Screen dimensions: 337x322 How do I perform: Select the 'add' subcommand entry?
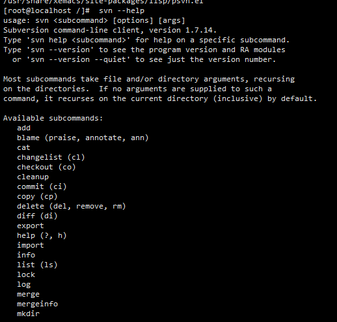point(24,128)
